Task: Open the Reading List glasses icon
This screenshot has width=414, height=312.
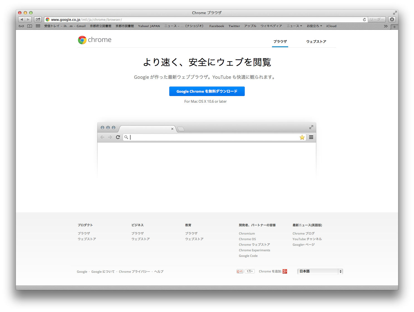Action: coord(21,26)
